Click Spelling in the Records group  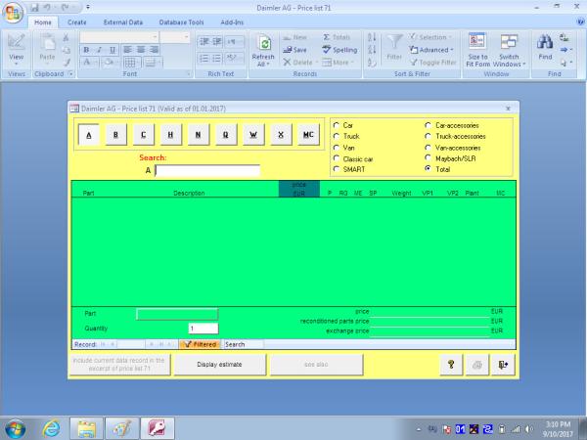tap(339, 50)
